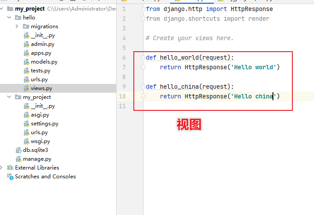Open hello/__init__.py in the tree
This screenshot has height=215, width=314.
tap(43, 35)
